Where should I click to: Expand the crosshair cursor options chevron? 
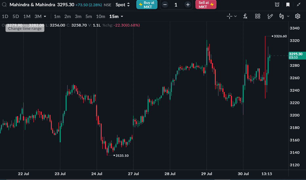click(x=235, y=16)
